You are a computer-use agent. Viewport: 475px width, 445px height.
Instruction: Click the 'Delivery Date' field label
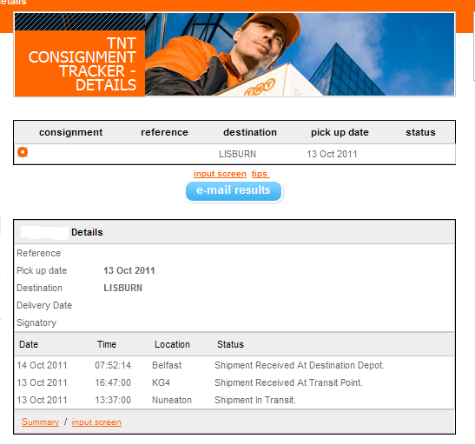[x=44, y=305]
